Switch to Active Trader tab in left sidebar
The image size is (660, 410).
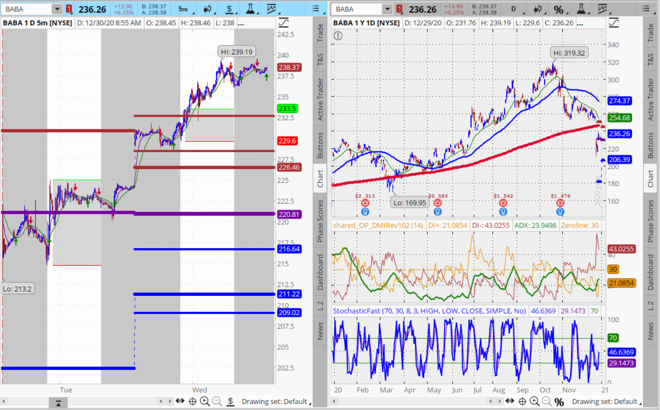pyautogui.click(x=320, y=100)
